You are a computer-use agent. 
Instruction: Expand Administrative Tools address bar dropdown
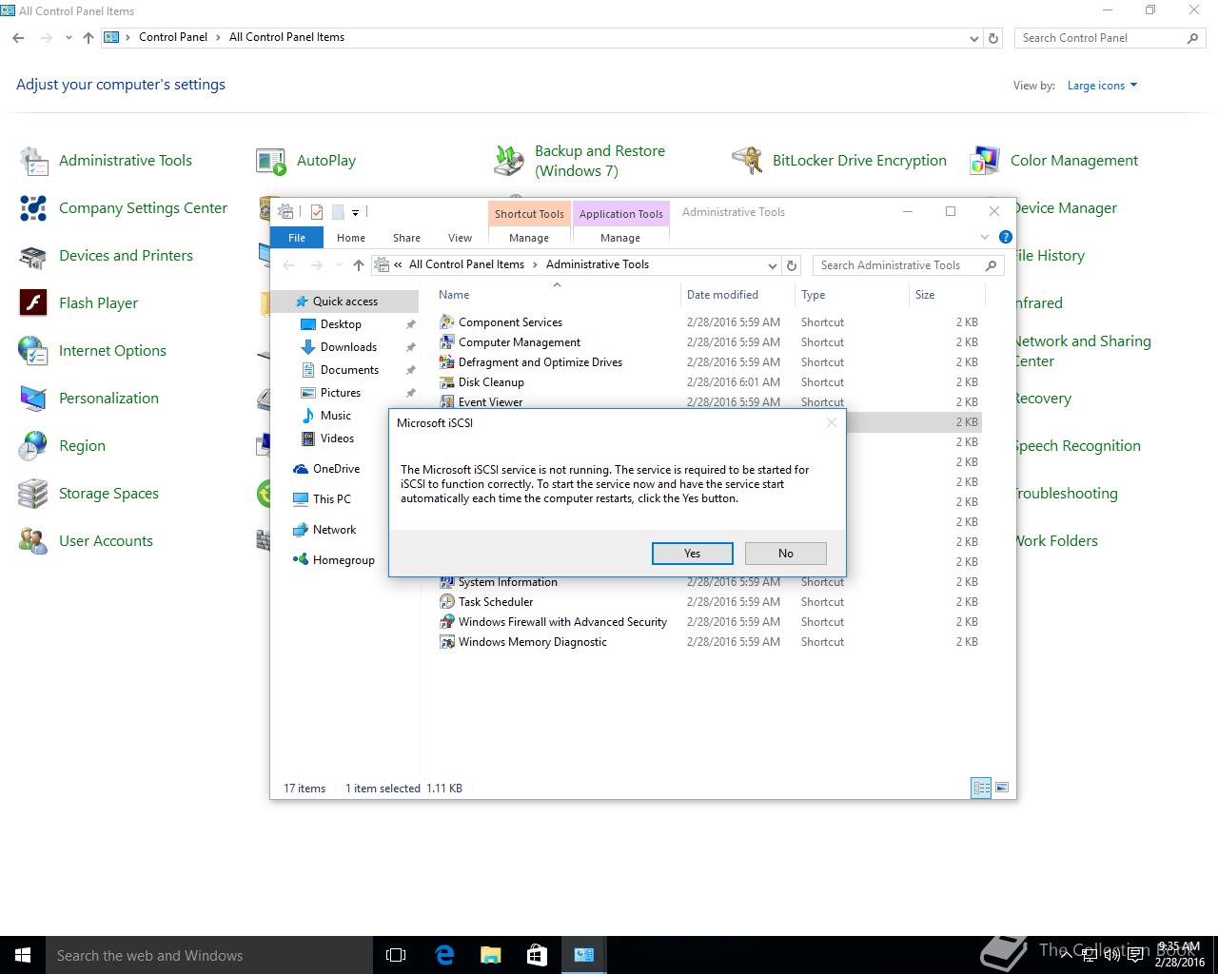(x=772, y=265)
